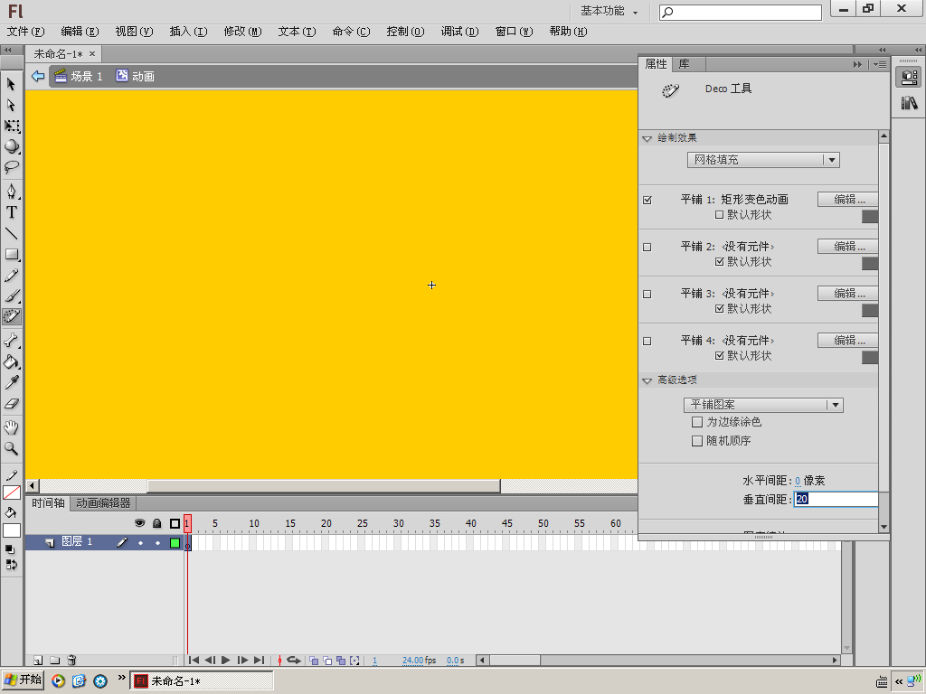Screen dimensions: 926x694
Task: Open the 网格填充 drawing effect dropdown
Action: tap(763, 160)
